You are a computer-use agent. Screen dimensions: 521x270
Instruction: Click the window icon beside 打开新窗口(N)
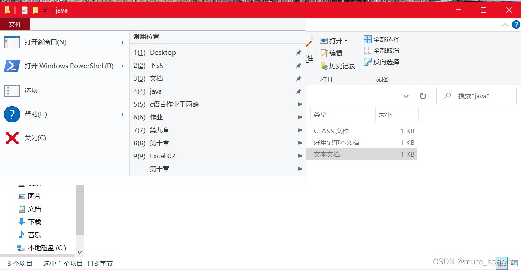coord(12,42)
